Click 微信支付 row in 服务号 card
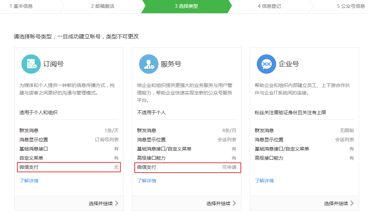Image resolution: width=368 pixels, height=213 pixels. (188, 167)
